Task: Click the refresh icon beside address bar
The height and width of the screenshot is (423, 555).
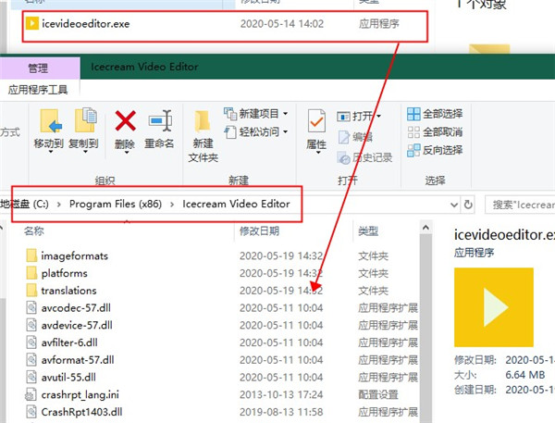Action: tap(468, 205)
